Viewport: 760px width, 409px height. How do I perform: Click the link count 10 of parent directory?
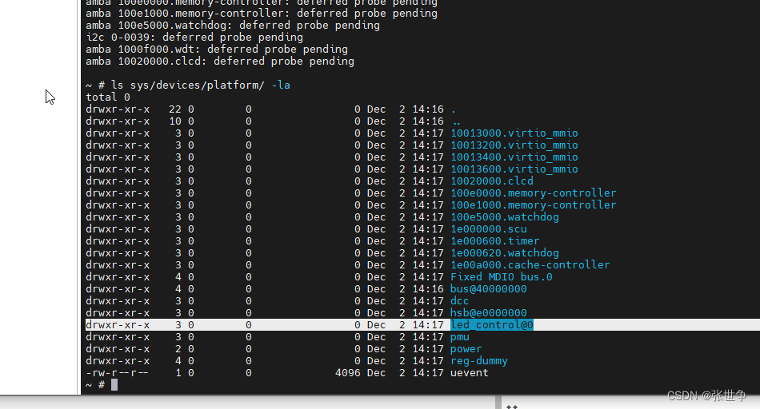tap(175, 121)
